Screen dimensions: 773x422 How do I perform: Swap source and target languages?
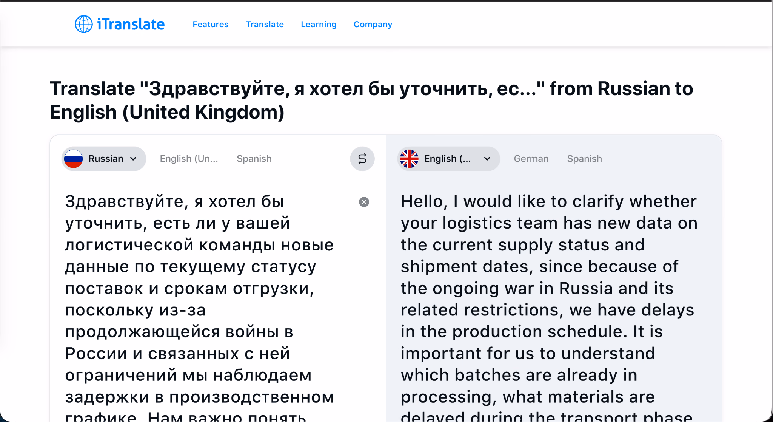pos(362,159)
